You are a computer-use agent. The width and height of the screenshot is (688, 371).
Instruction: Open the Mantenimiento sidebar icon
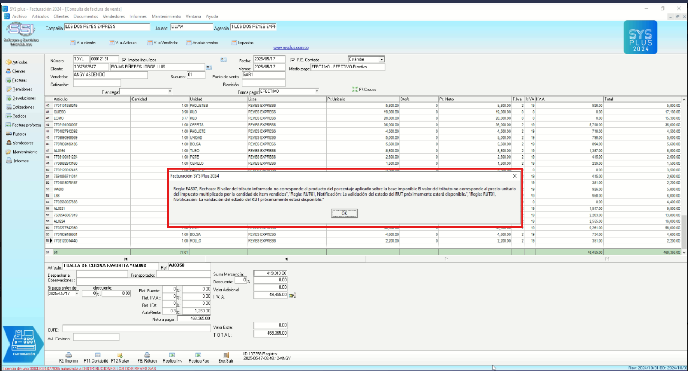(8, 152)
